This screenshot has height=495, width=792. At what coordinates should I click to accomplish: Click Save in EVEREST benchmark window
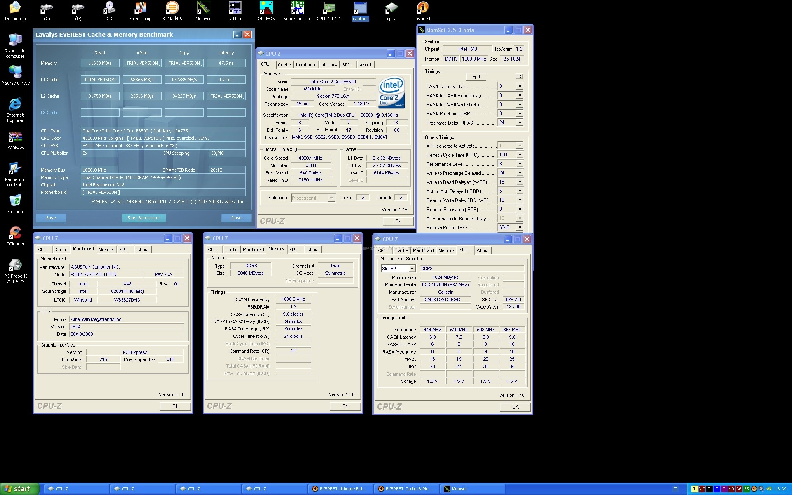coord(51,218)
